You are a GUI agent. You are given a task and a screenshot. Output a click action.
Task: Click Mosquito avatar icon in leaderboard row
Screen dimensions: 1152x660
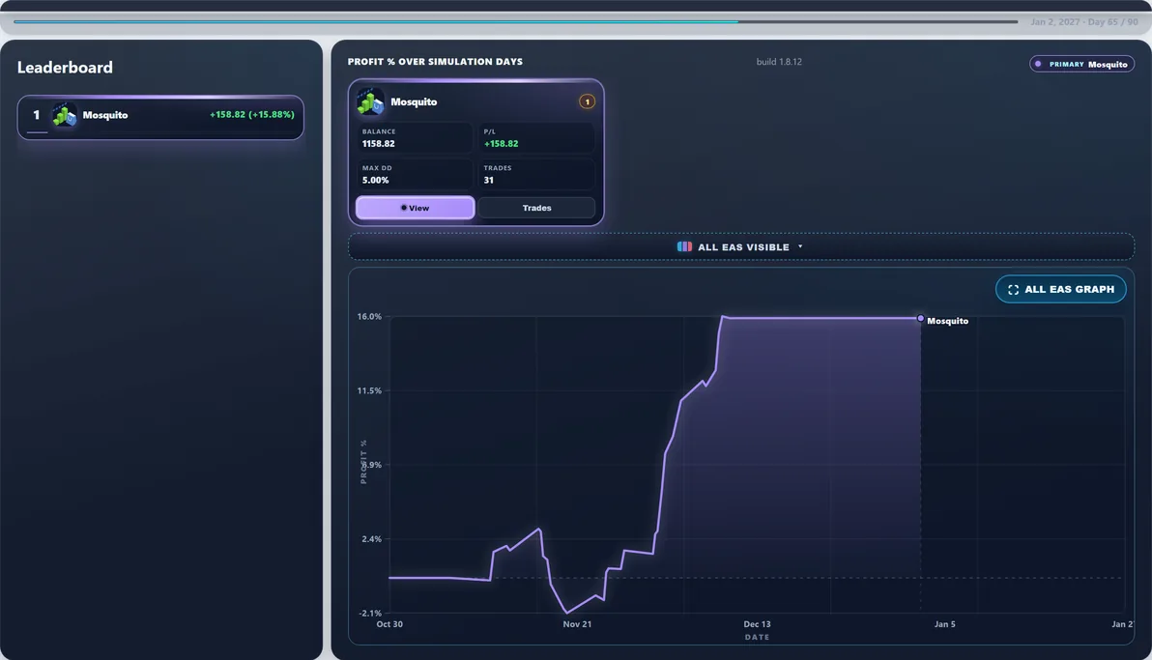point(64,115)
